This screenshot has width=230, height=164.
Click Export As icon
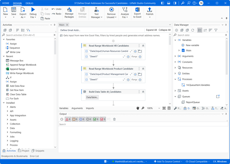[x=23, y=10]
